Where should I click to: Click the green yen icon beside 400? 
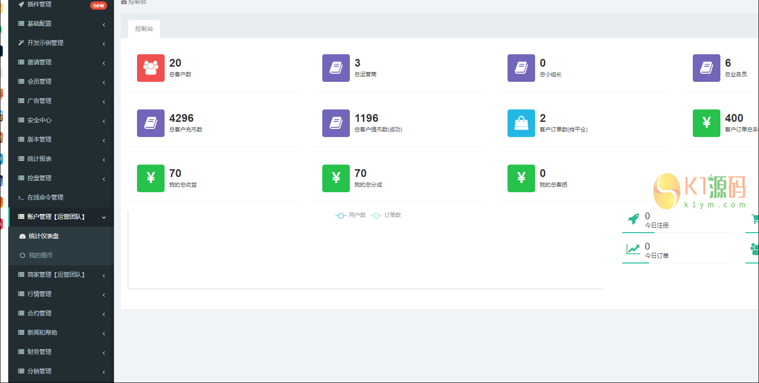point(707,123)
